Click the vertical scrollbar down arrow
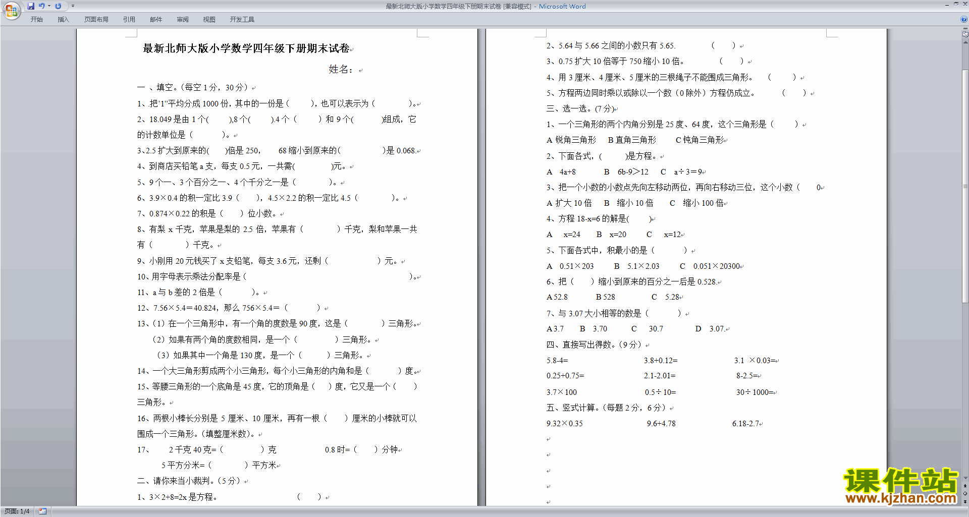Image resolution: width=969 pixels, height=517 pixels. [x=965, y=478]
